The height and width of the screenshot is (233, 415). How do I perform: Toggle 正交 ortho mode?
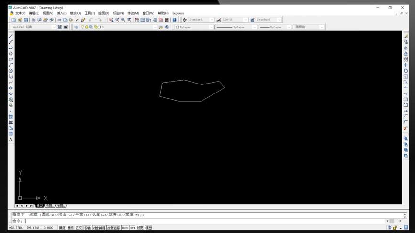click(79, 228)
